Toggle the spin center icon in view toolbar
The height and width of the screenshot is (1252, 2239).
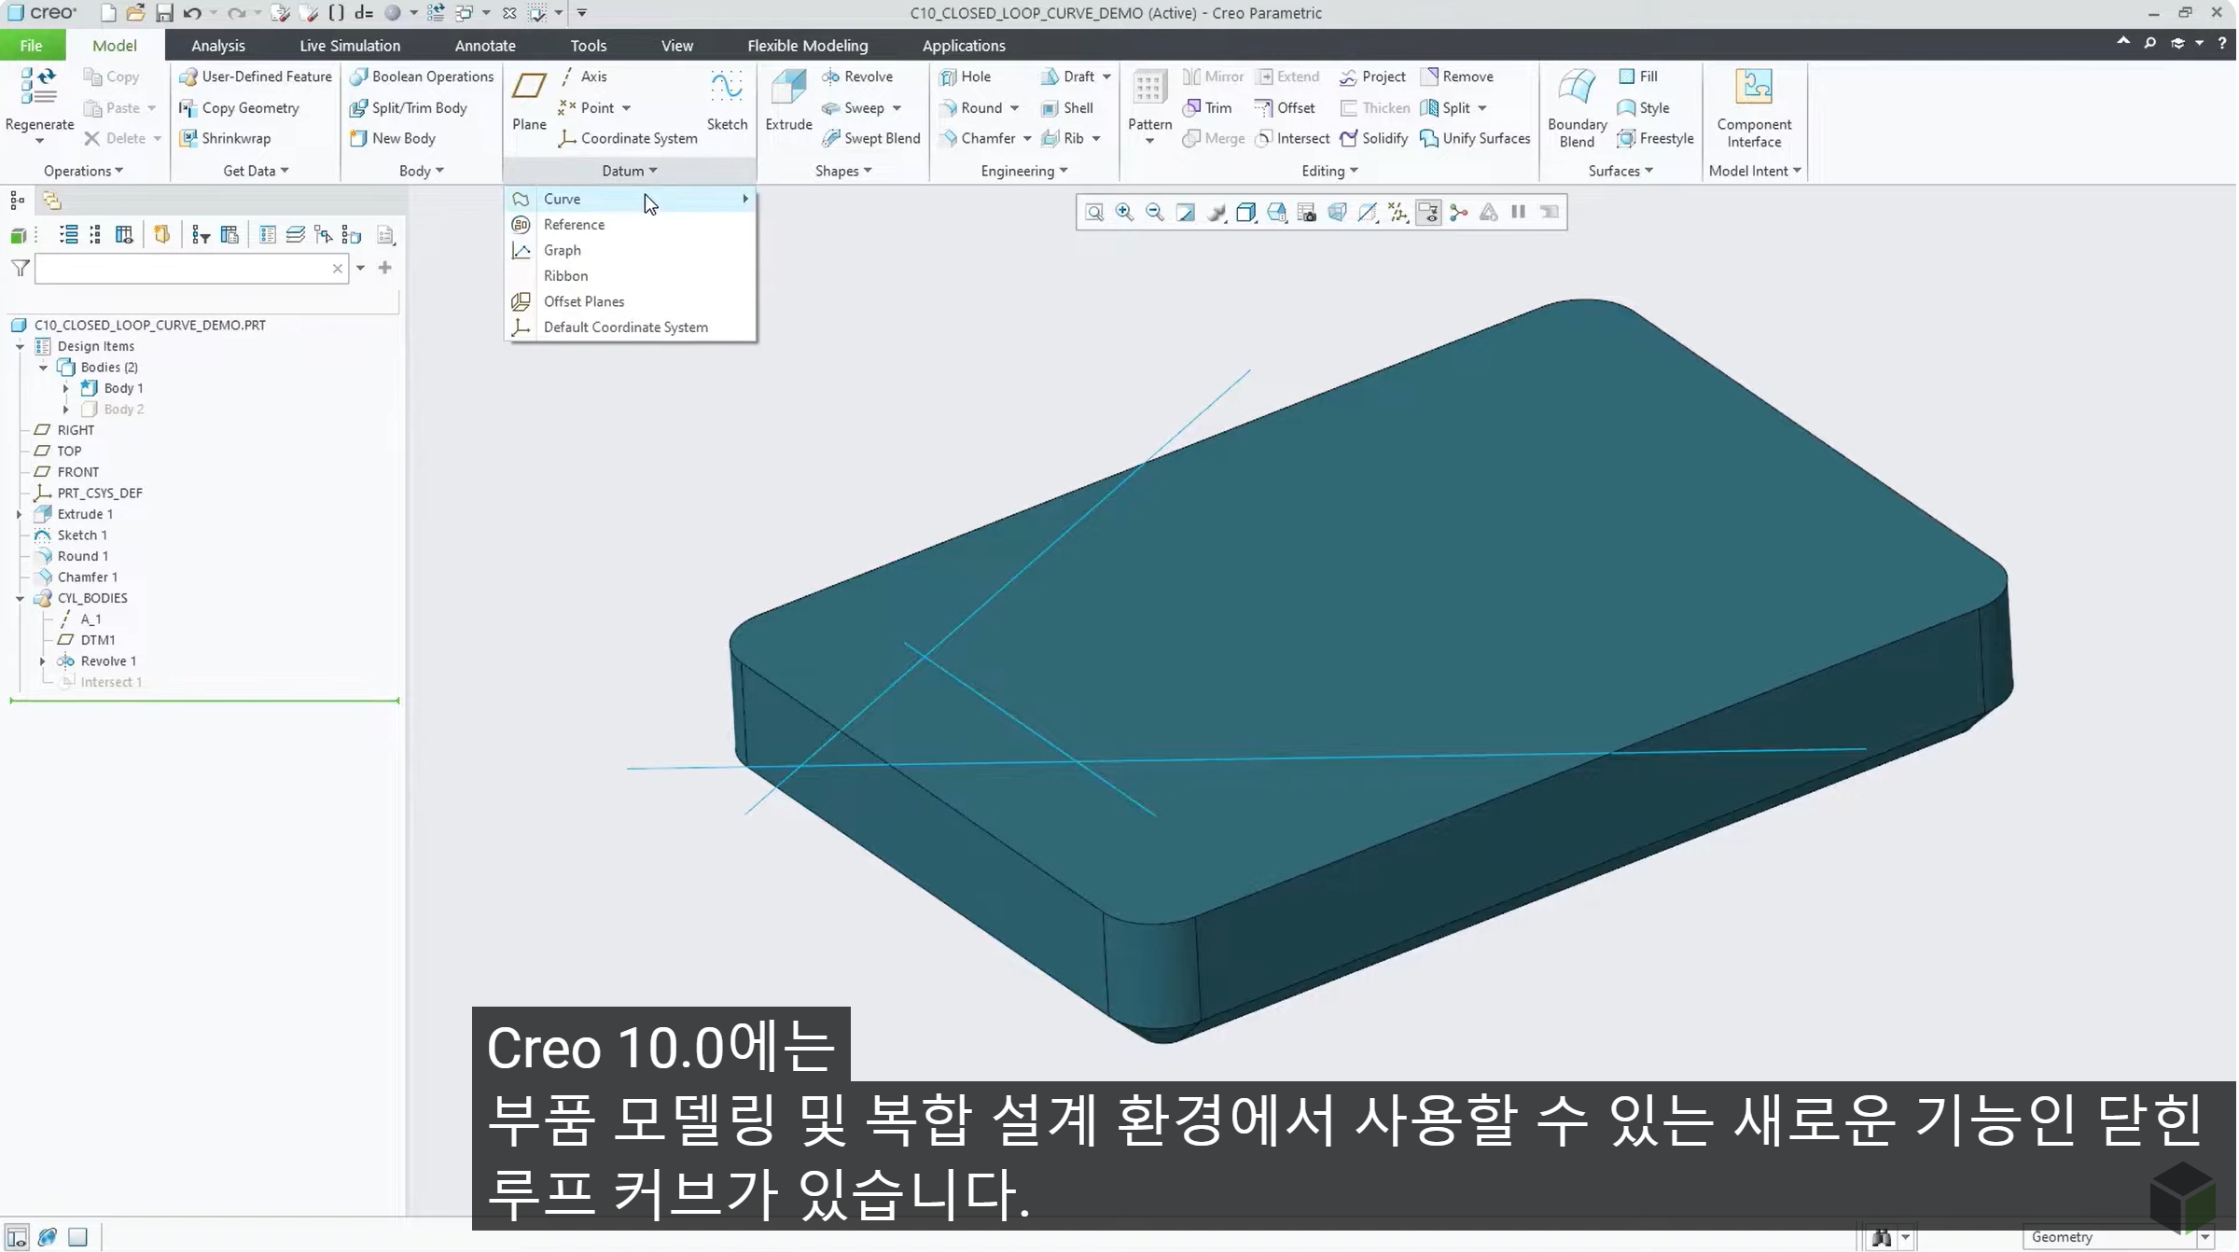click(1459, 213)
